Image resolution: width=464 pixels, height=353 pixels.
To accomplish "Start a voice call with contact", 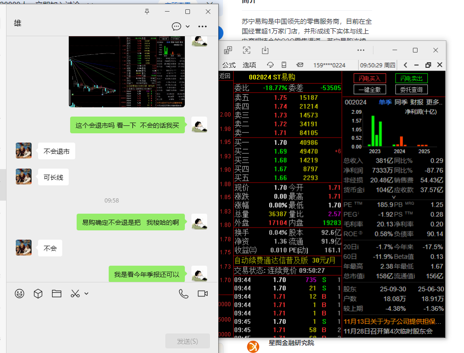I will tap(183, 294).
